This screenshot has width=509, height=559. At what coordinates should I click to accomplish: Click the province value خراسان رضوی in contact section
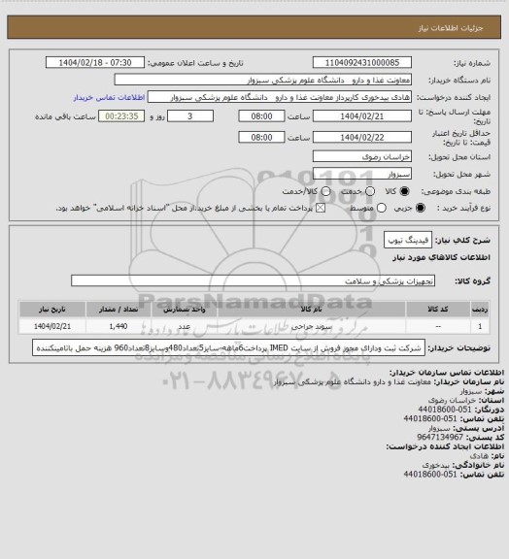452,401
